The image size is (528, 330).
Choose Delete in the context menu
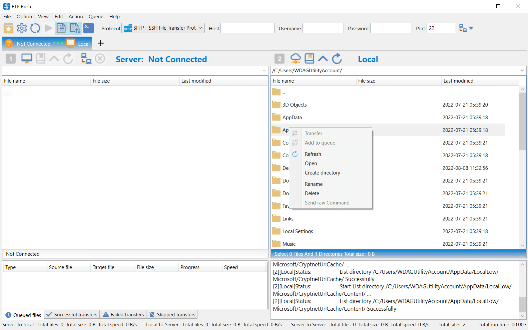(331, 193)
